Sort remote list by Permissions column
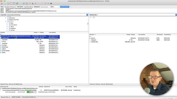 coord(160,35)
